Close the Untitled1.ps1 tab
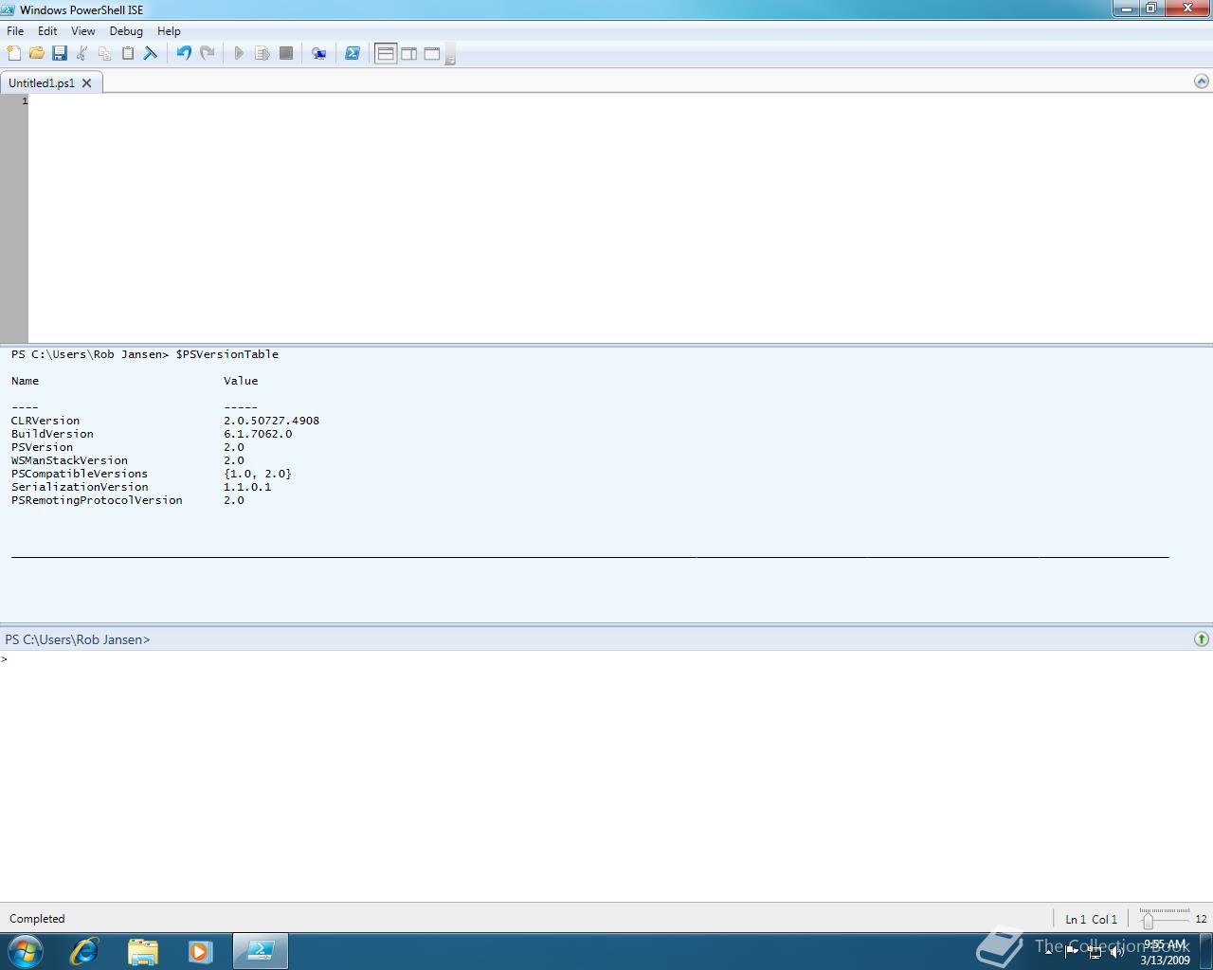Image resolution: width=1213 pixels, height=970 pixels. pos(87,83)
